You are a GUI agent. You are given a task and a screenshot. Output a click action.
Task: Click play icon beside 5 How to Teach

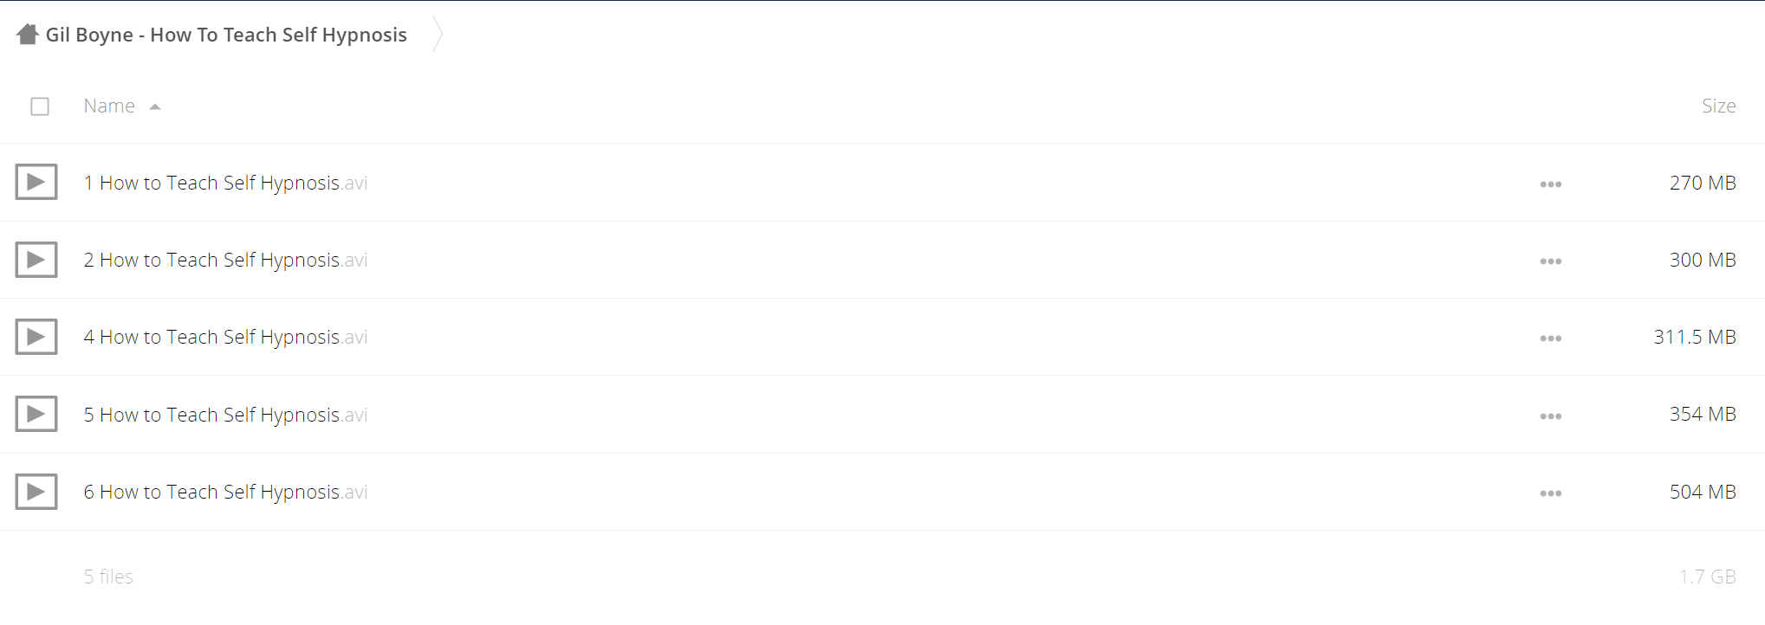[x=36, y=414]
